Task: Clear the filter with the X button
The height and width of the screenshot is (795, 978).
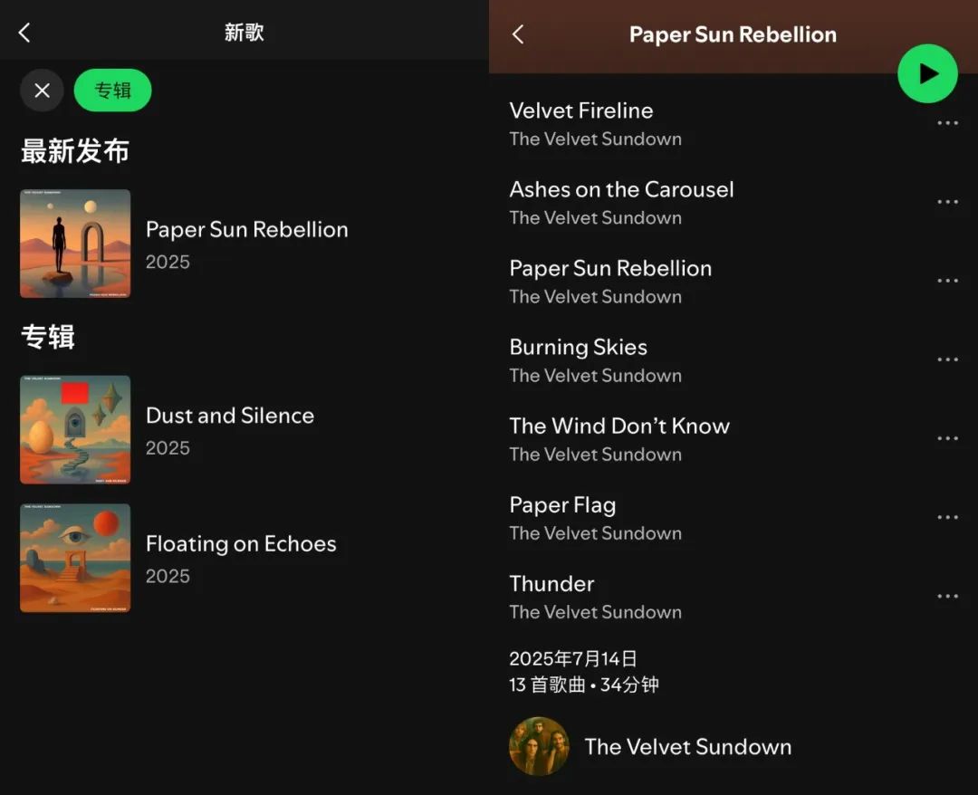Action: pyautogui.click(x=42, y=91)
